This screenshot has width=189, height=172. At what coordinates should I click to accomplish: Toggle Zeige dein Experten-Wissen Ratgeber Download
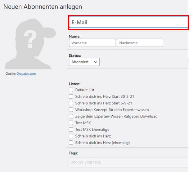coord(71,117)
